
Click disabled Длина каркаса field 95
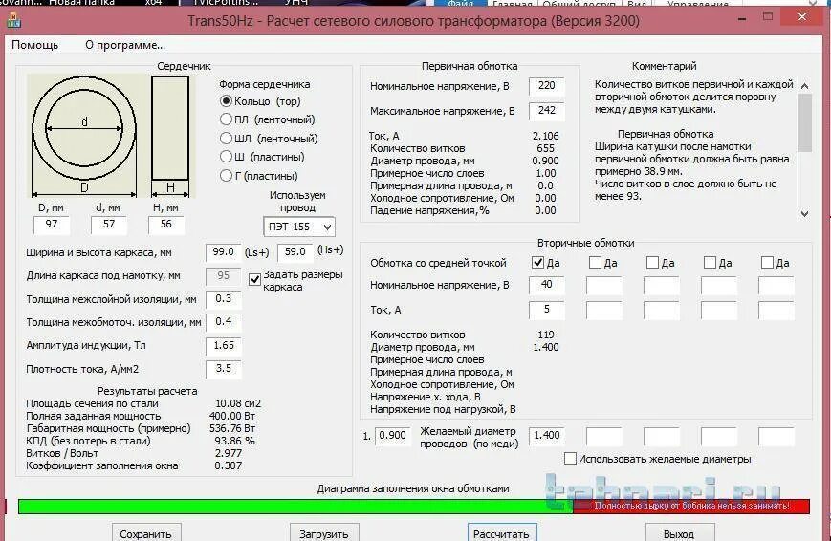(223, 276)
